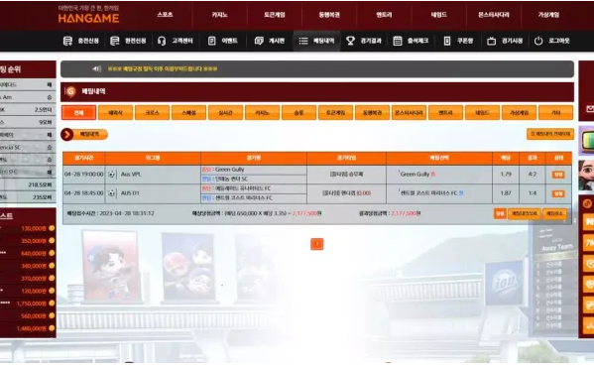Select the 스페셜 filter tab
The width and height of the screenshot is (594, 366).
pos(188,113)
